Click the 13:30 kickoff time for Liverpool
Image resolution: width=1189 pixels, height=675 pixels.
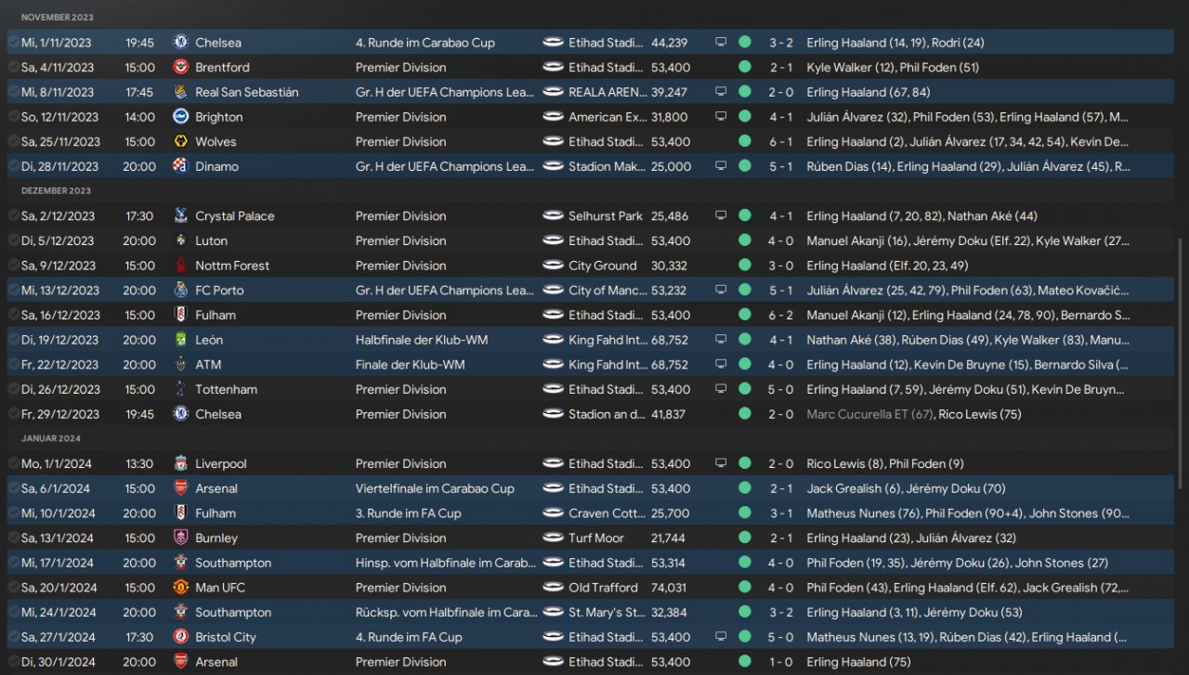point(139,463)
